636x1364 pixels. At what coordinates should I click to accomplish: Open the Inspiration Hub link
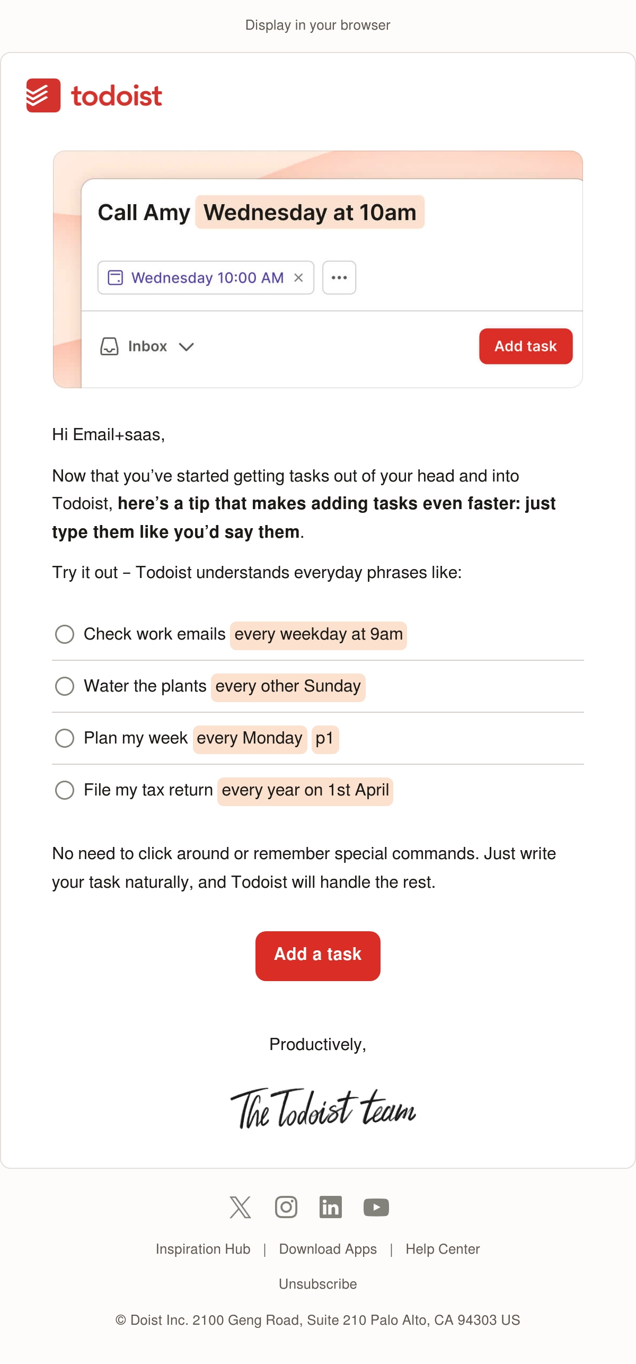pyautogui.click(x=203, y=1249)
